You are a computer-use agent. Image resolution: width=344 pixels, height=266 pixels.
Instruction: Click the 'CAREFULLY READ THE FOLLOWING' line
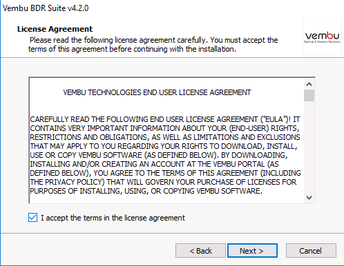pyautogui.click(x=165, y=119)
